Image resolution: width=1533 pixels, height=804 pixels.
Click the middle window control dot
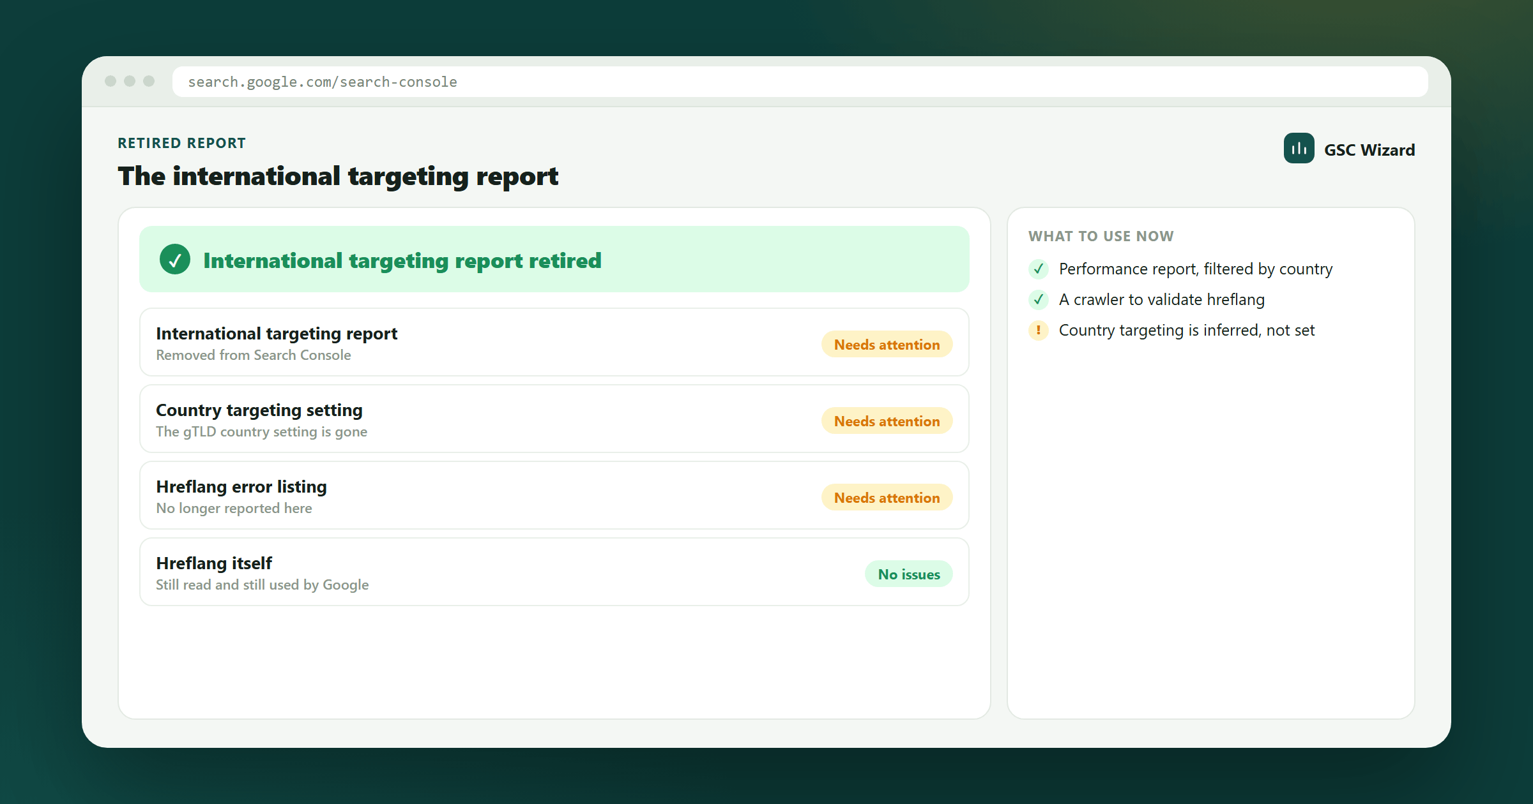130,81
